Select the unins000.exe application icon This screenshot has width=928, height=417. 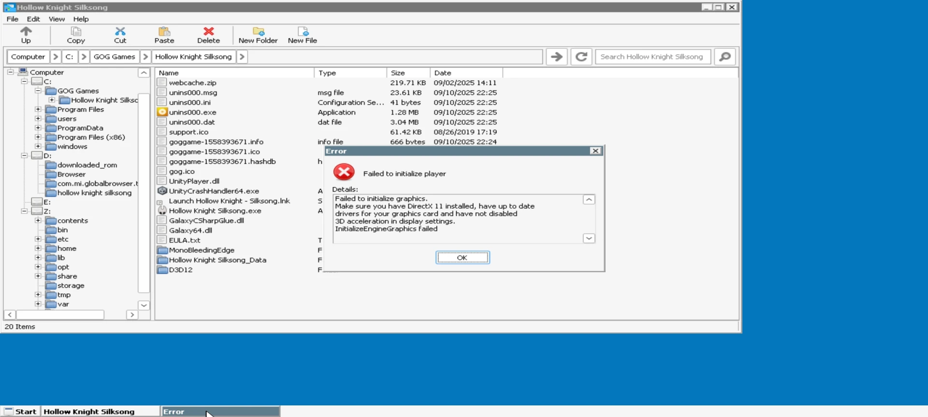(162, 112)
